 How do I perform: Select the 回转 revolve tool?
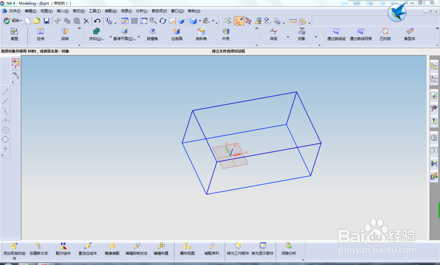pos(65,34)
